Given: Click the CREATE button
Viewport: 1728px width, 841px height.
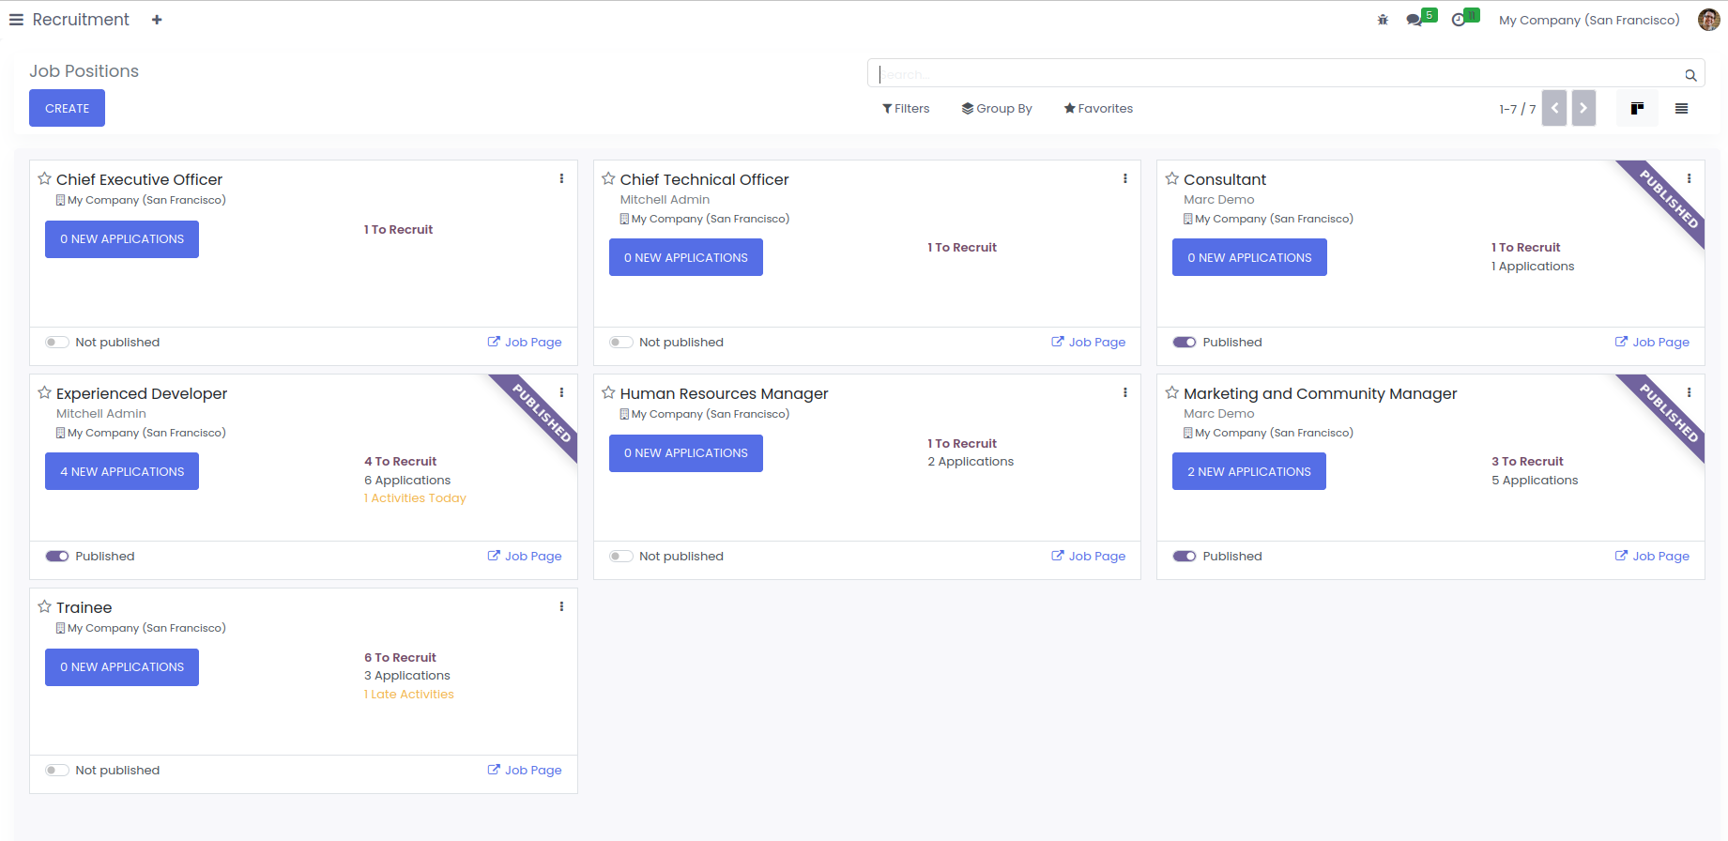Looking at the screenshot, I should (67, 108).
